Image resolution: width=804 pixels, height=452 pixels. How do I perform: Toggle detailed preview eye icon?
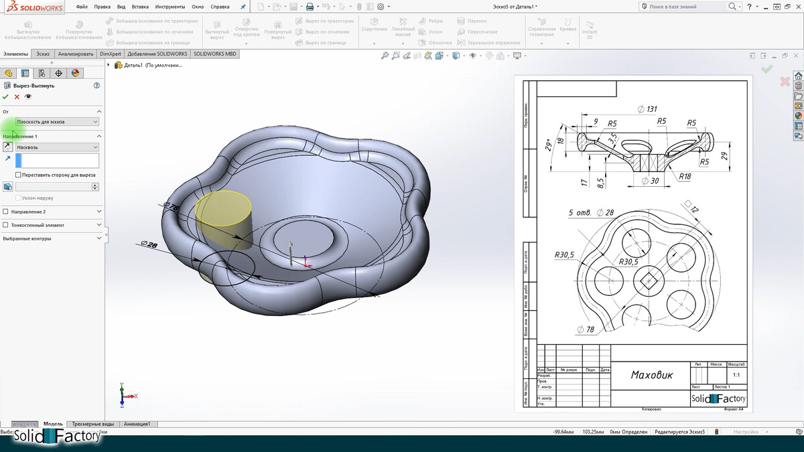click(28, 97)
